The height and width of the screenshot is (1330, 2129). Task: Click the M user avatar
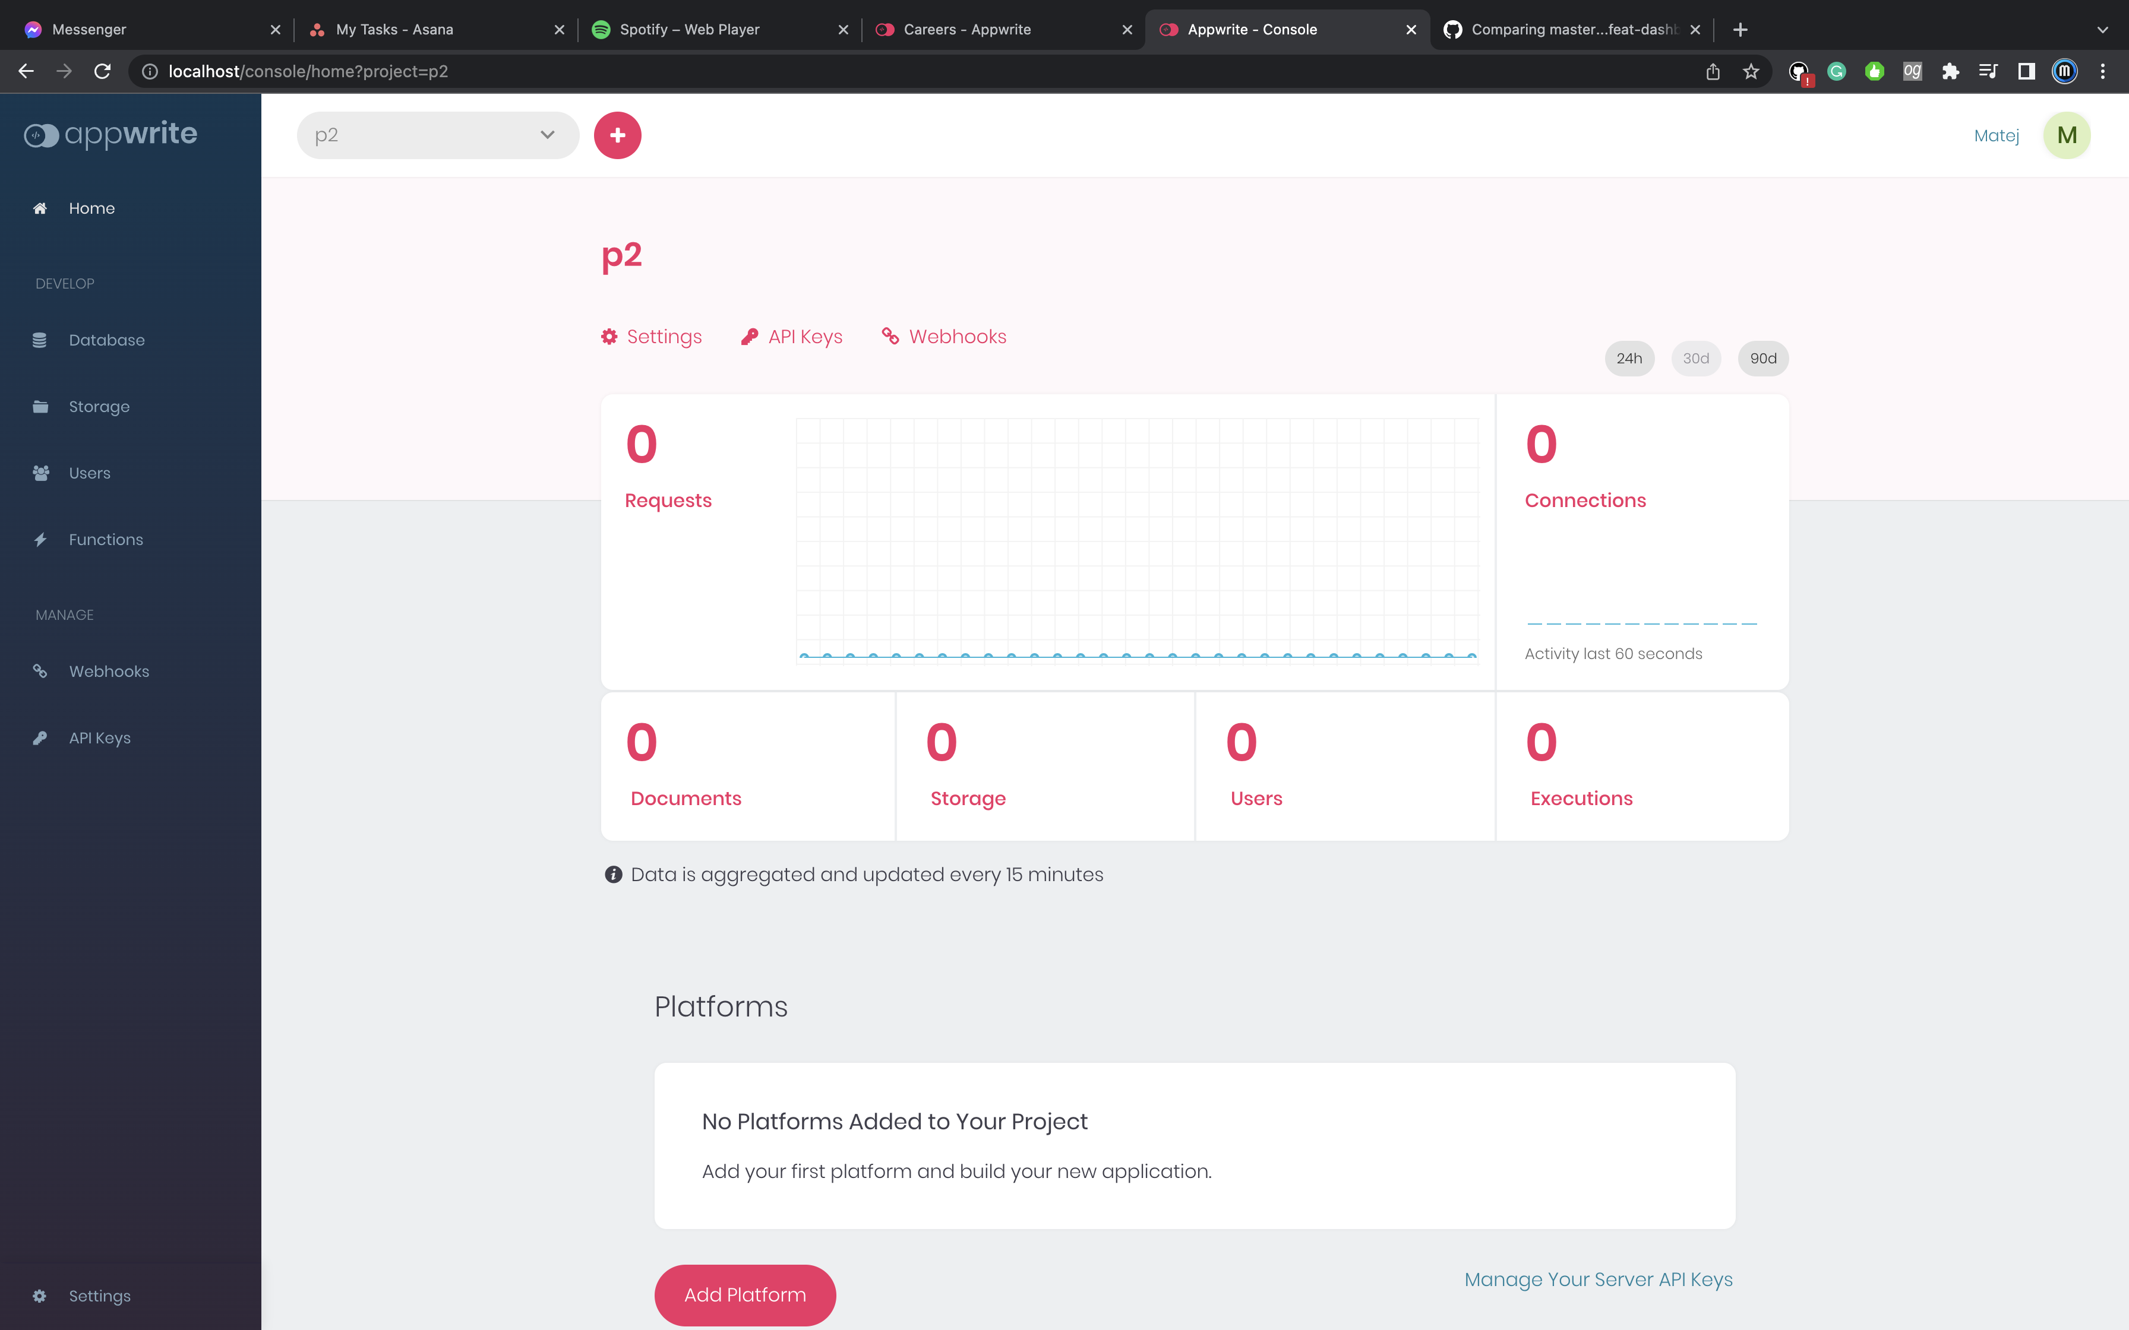pyautogui.click(x=2067, y=135)
